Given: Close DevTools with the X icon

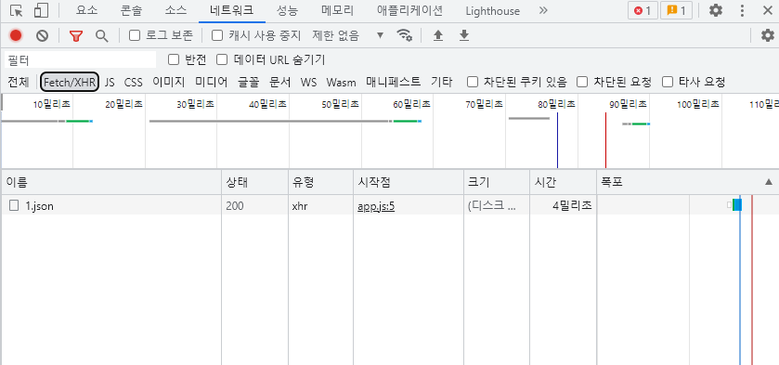Looking at the screenshot, I should point(767,10).
